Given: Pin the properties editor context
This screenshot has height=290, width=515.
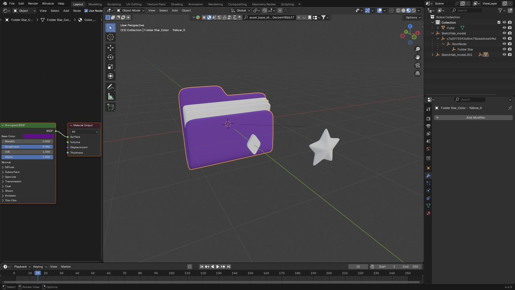Looking at the screenshot, I should coord(510,108).
